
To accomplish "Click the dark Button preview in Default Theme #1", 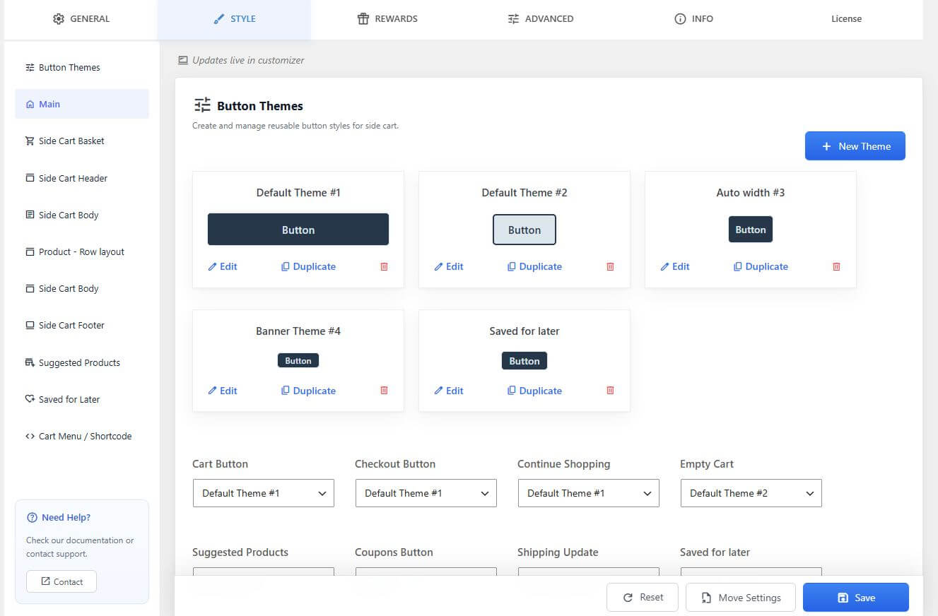I will 298,230.
